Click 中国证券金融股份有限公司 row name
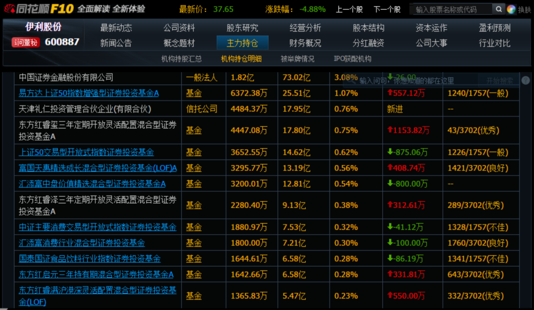The width and height of the screenshot is (534, 310). [66, 77]
